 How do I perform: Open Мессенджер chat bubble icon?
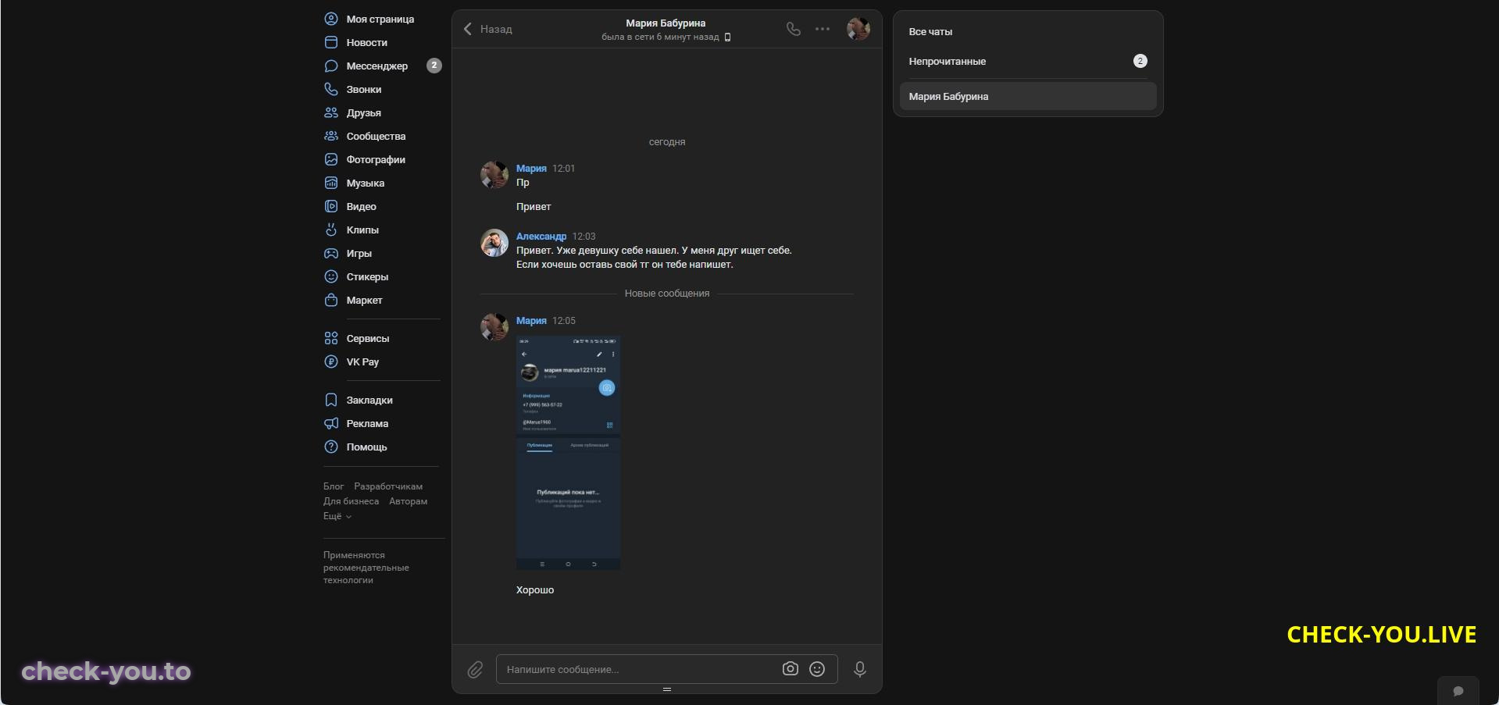(x=331, y=66)
